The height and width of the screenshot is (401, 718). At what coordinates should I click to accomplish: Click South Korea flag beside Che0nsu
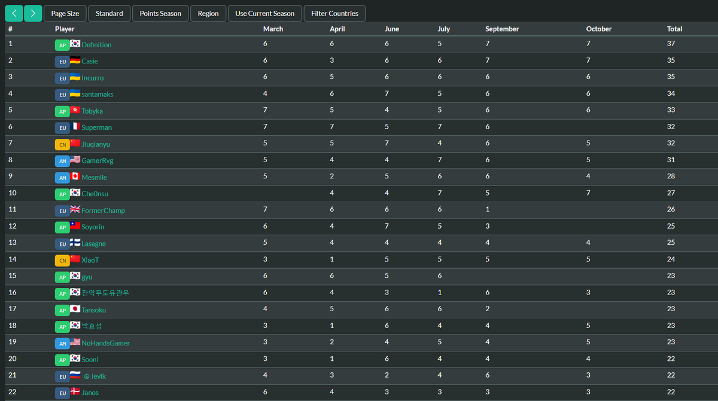(x=75, y=193)
